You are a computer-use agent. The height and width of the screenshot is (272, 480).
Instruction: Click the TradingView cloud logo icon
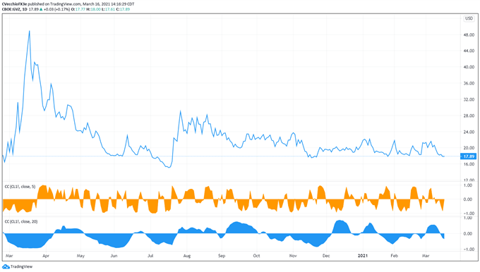6,267
